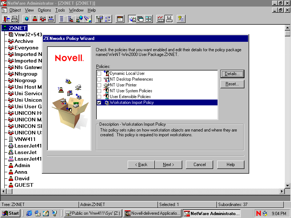Screen dimensions: 291x218
Task: Open Internet Explorer from quick launch
Action: tap(29, 213)
